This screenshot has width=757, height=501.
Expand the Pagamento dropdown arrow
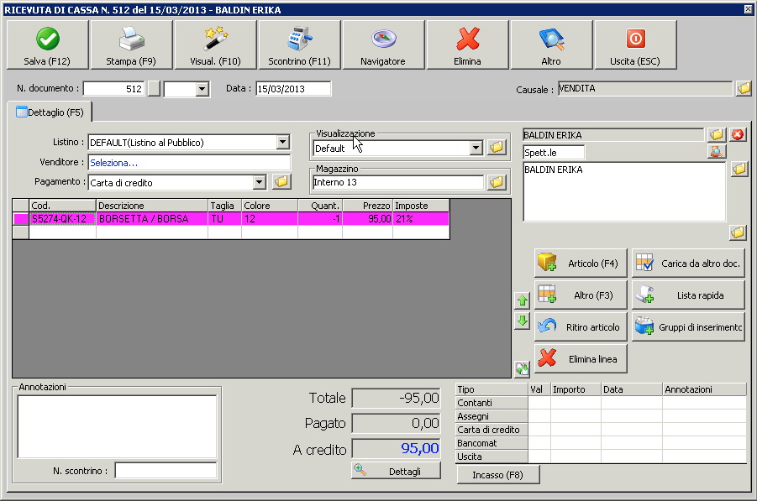tap(260, 182)
